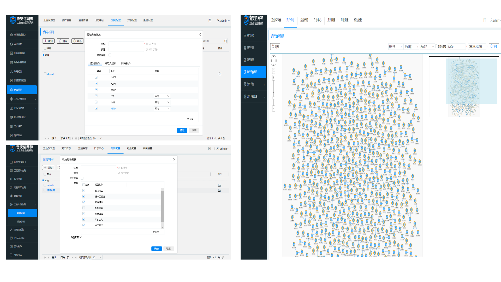The image size is (501, 282).
Task: Edit the default row in 病毒检测 list
Action: tap(220, 74)
